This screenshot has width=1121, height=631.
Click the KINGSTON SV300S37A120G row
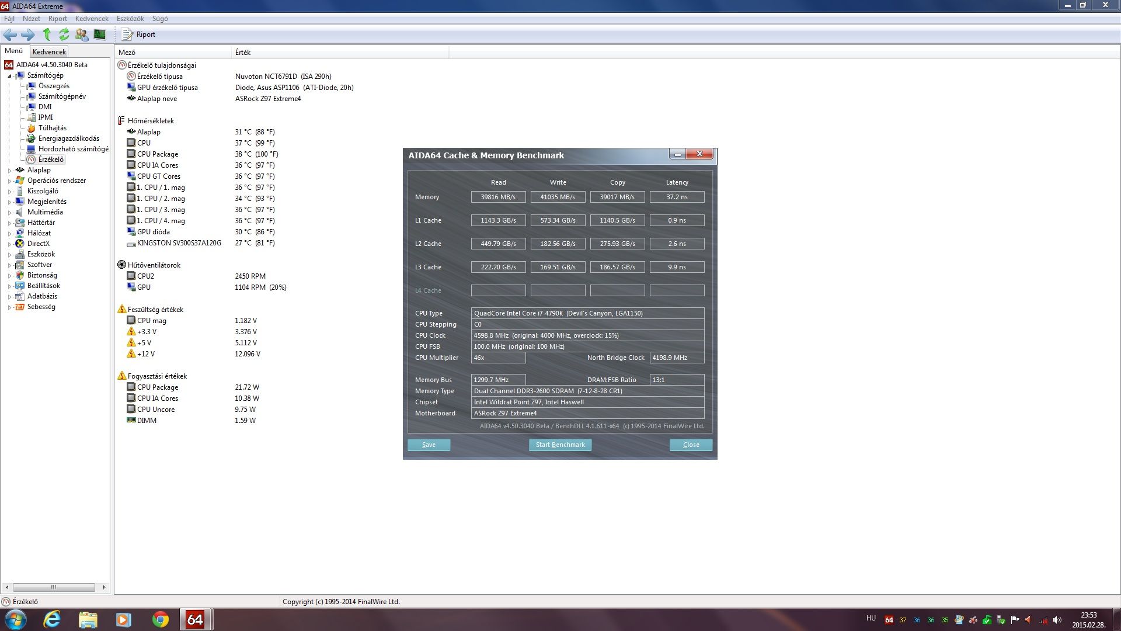pyautogui.click(x=200, y=243)
